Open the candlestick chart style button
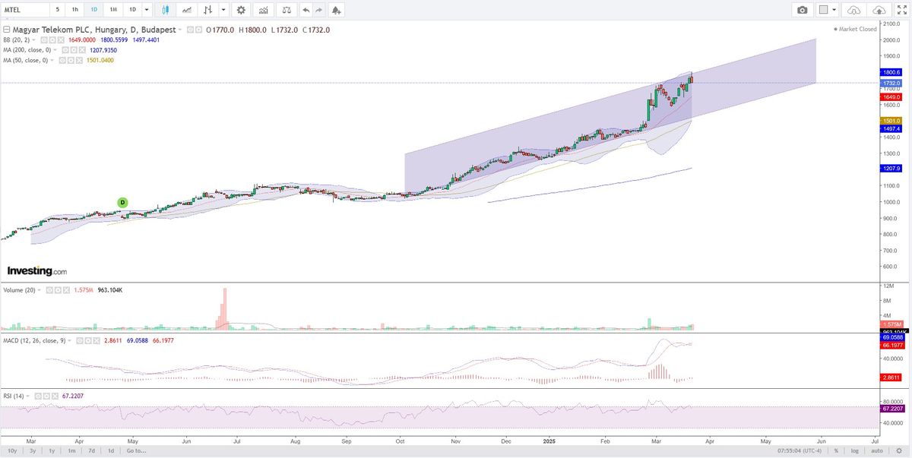The image size is (912, 458). coord(166,10)
